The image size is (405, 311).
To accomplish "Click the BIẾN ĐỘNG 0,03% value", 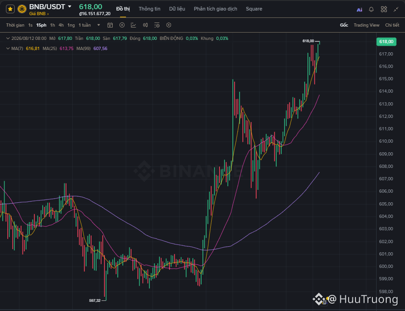I will (x=192, y=38).
